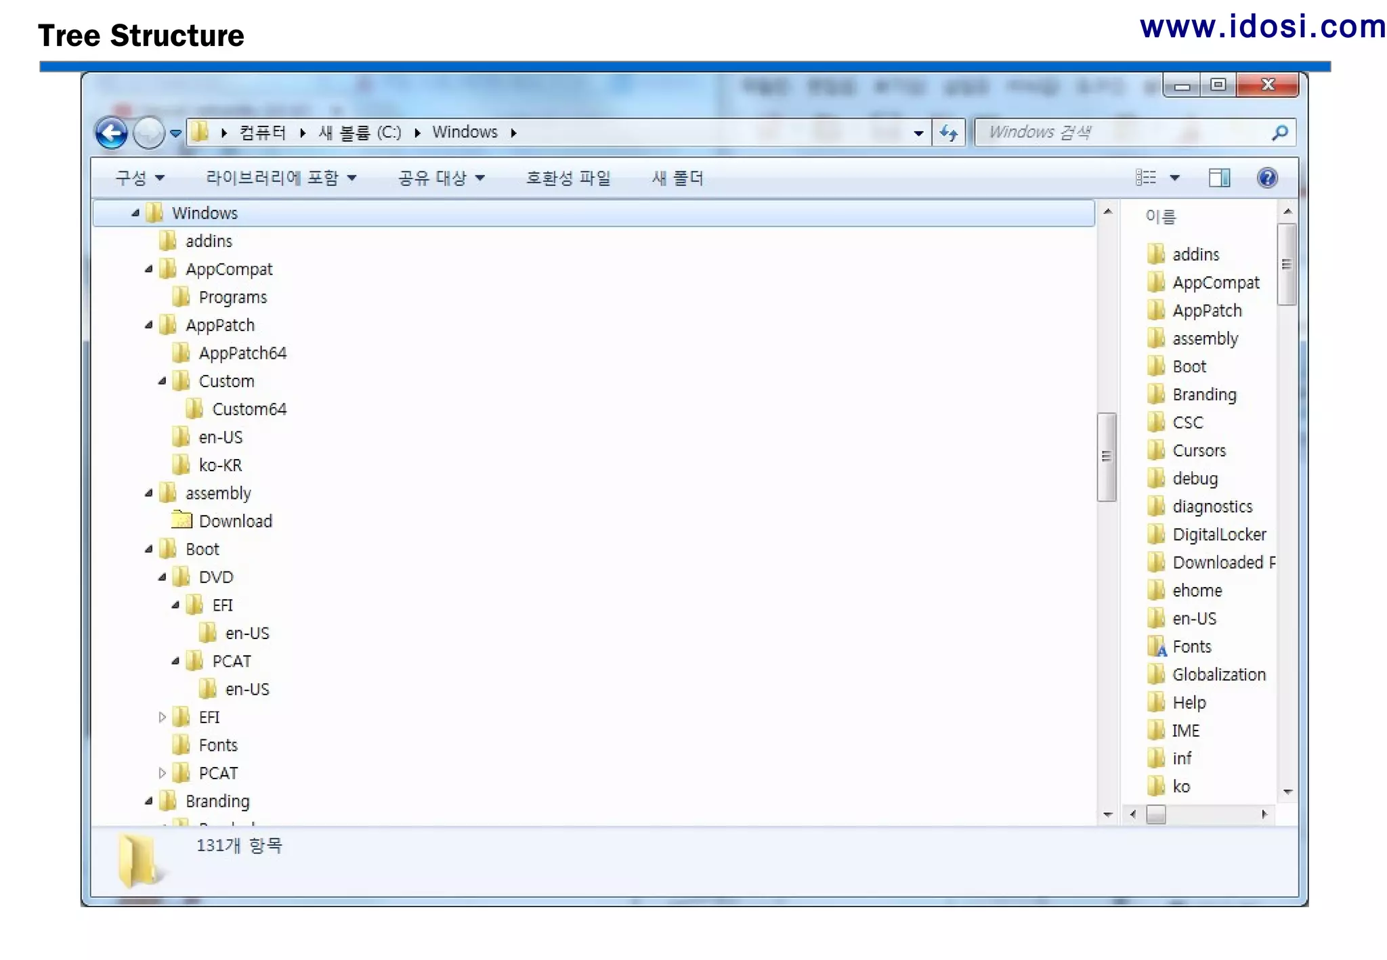Collapse the AppCompat tree node

(149, 269)
